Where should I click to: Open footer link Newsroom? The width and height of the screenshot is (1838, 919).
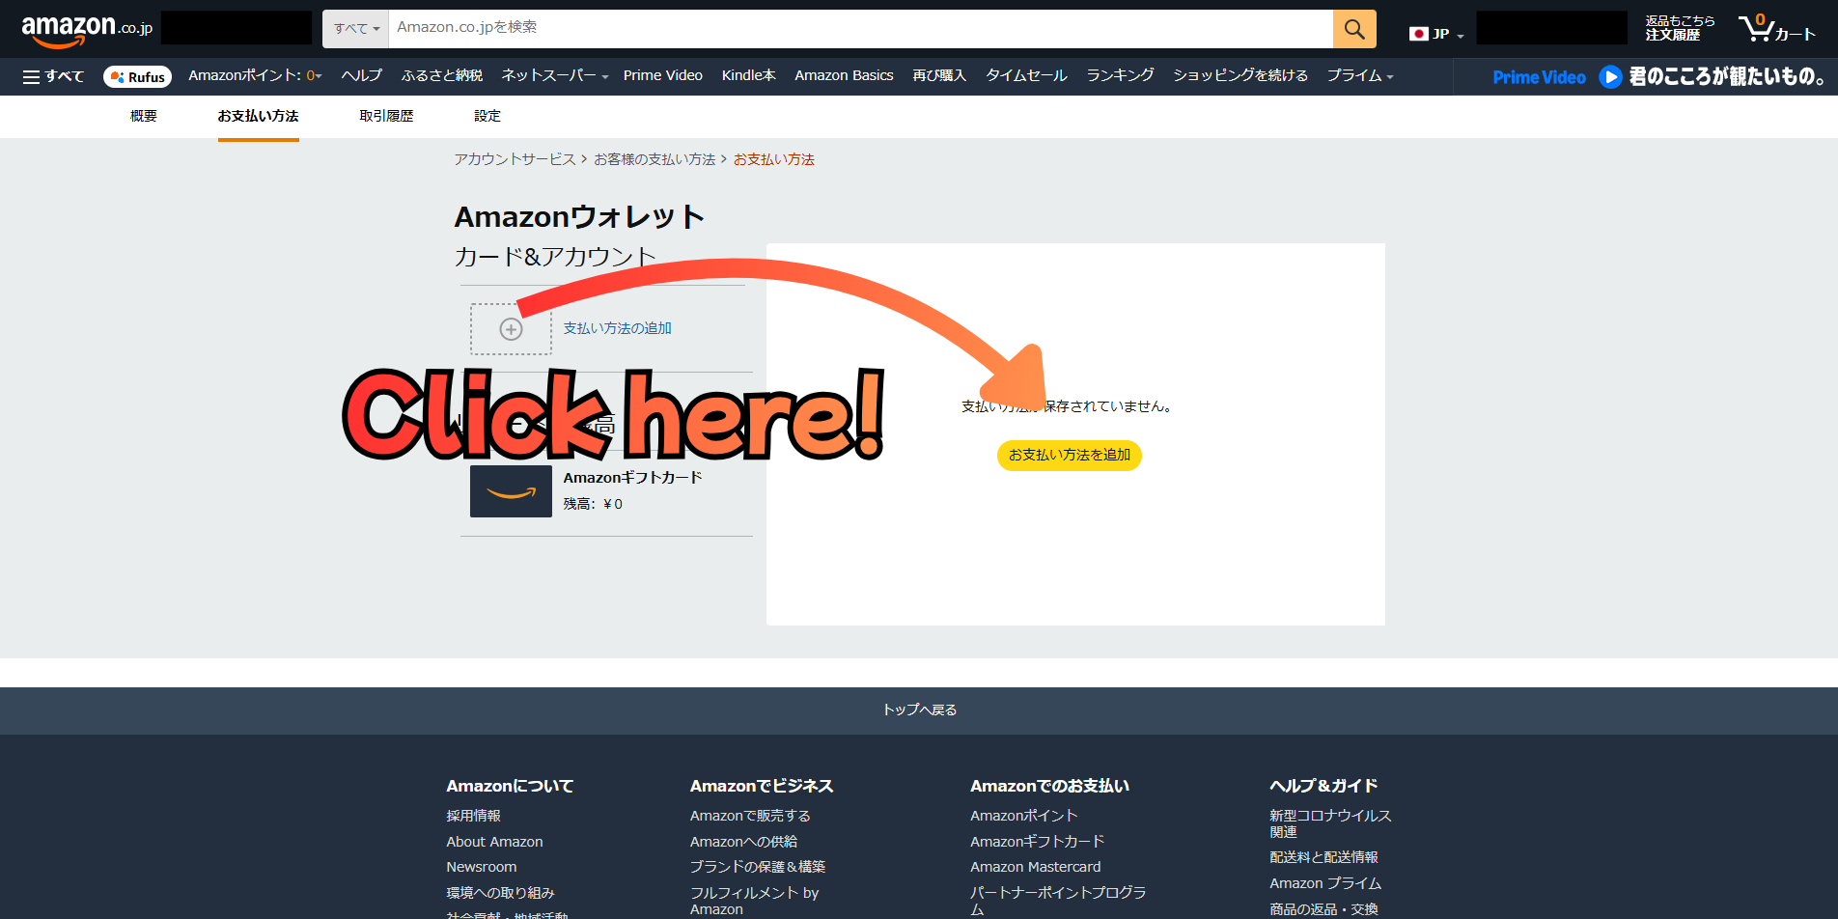pos(481,867)
